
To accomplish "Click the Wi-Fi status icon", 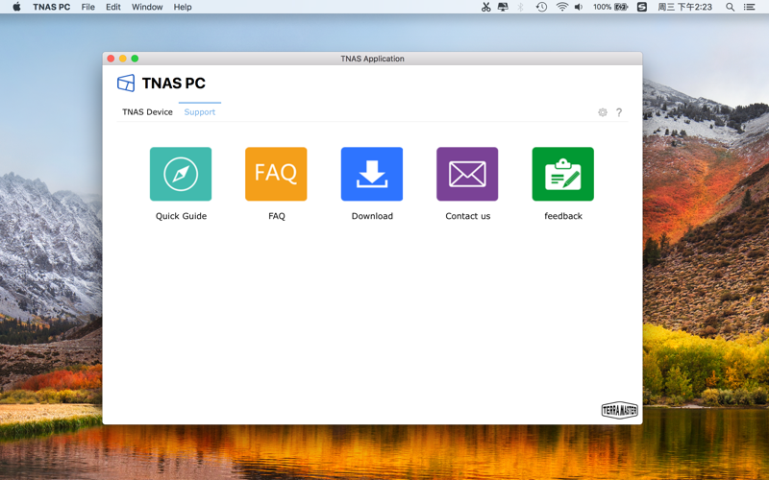I will click(x=562, y=7).
